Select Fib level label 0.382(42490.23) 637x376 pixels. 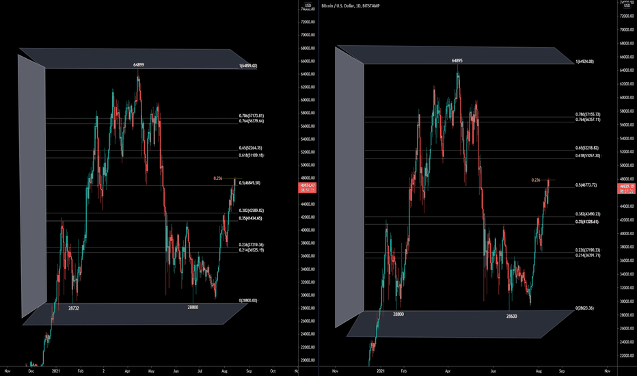(x=588, y=214)
